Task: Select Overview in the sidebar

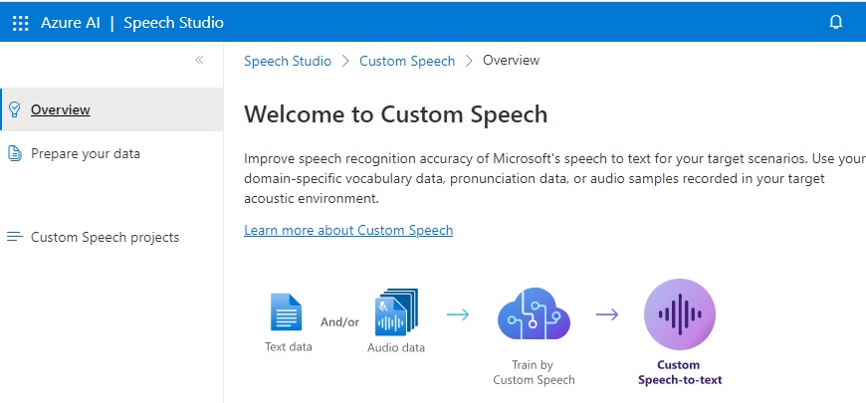Action: (61, 109)
